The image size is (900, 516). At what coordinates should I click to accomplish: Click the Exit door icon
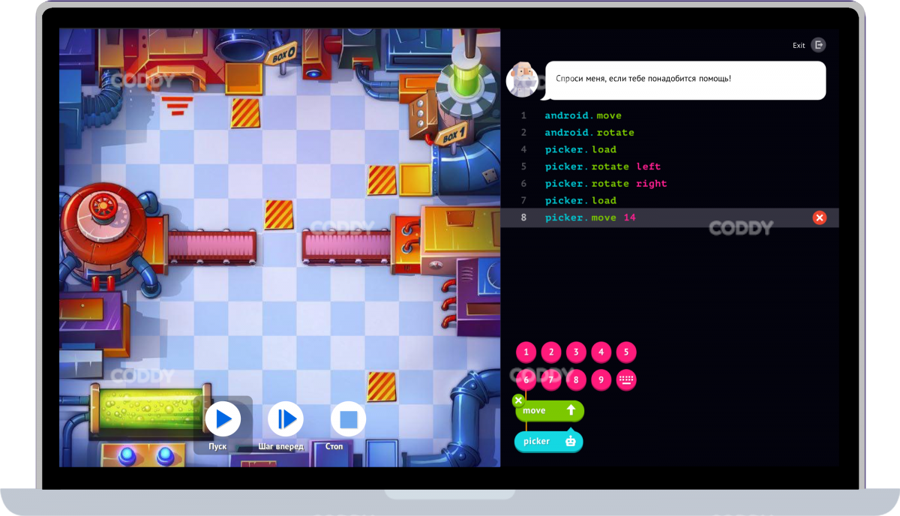pyautogui.click(x=819, y=45)
